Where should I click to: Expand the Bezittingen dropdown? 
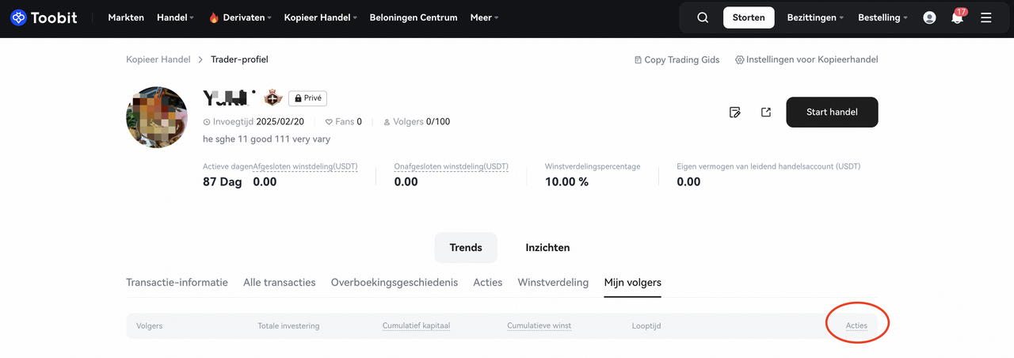[x=815, y=17]
